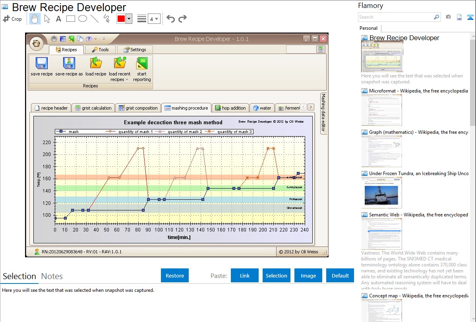Click the Flamory search field
The image size is (476, 322).
396,17
